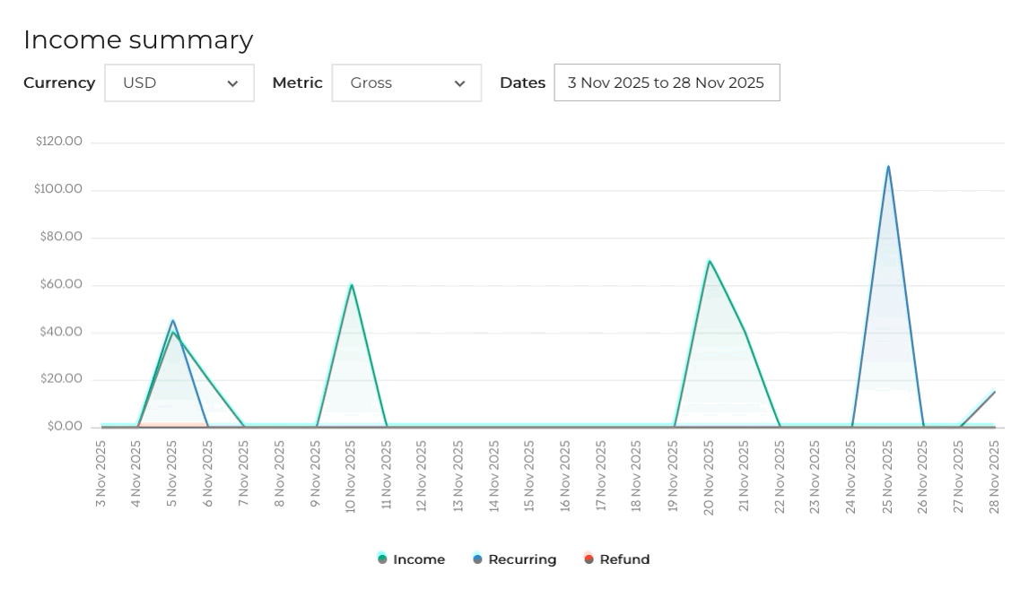Viewport: 1029px width, 589px height.
Task: Open the Currency USD dropdown
Action: pos(179,82)
